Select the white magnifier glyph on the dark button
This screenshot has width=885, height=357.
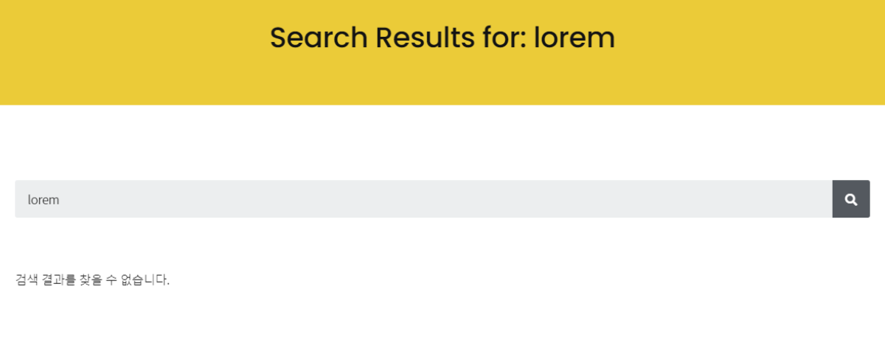[851, 199]
